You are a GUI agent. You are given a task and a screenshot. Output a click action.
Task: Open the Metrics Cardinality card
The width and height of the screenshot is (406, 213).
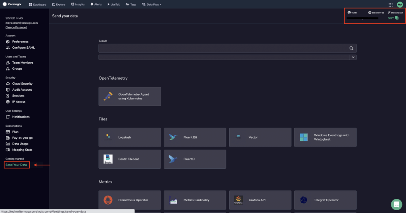(195, 200)
